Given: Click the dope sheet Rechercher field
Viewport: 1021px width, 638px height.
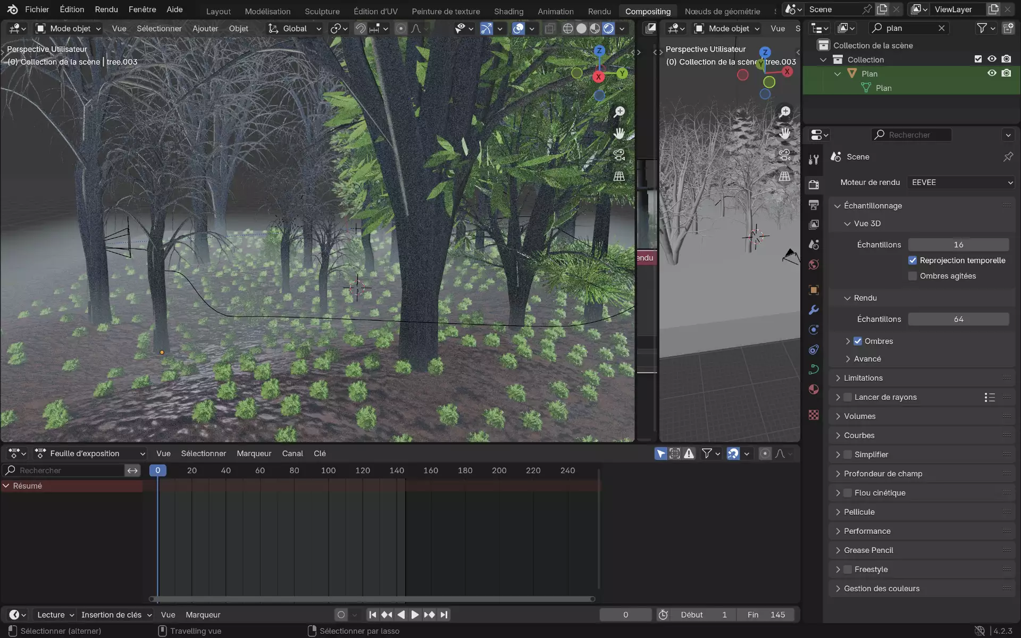Looking at the screenshot, I should tap(64, 471).
